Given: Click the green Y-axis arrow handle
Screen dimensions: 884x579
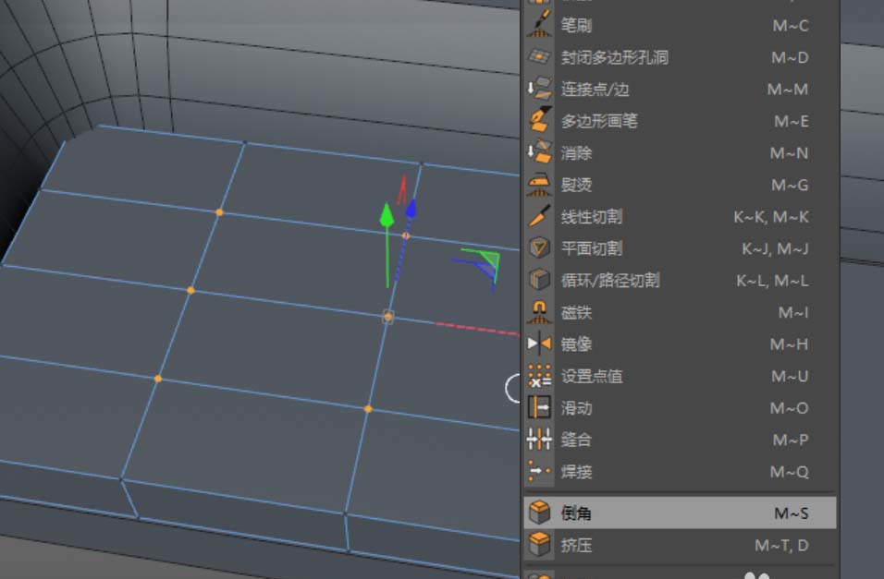Looking at the screenshot, I should 386,217.
